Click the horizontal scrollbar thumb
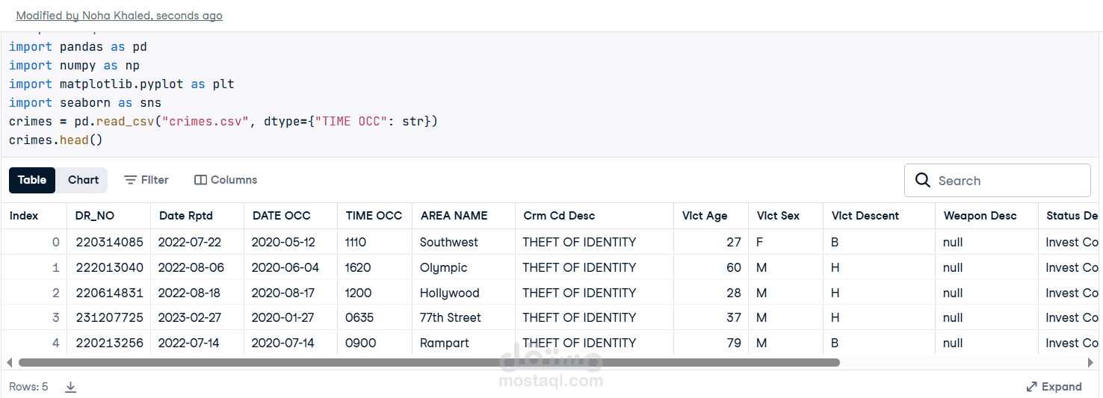Screen dimensions: 1103x398 pyautogui.click(x=429, y=363)
